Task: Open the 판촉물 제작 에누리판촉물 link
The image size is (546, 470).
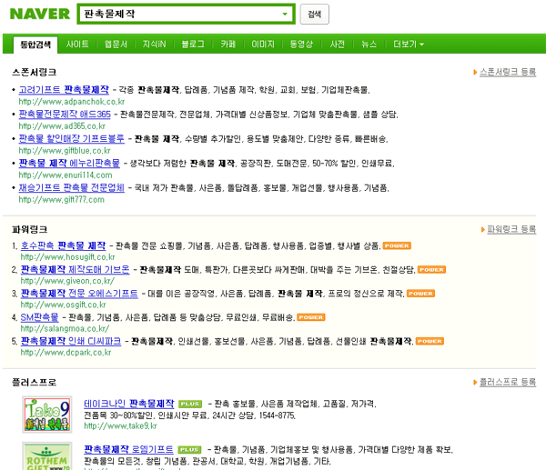Action: click(x=69, y=163)
